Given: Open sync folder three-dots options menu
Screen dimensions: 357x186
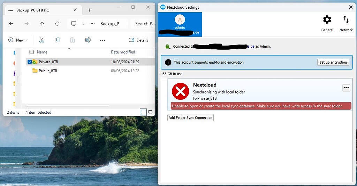Looking at the screenshot, I should [x=346, y=88].
